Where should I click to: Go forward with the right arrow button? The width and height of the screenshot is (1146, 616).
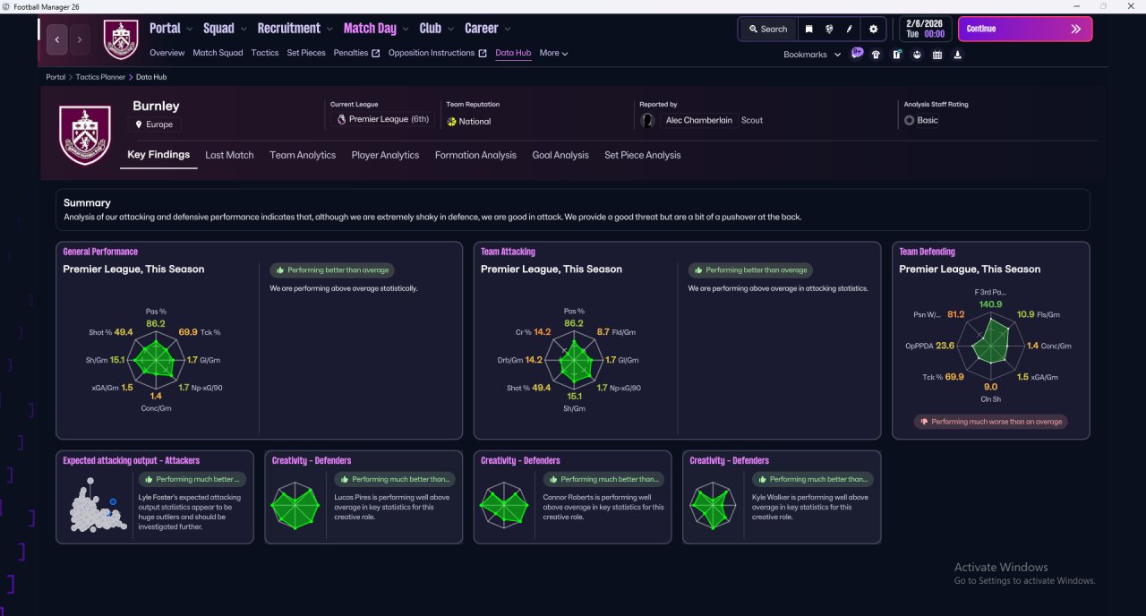point(80,39)
